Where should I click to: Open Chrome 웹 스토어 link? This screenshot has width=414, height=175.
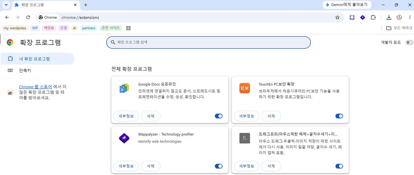point(36,87)
